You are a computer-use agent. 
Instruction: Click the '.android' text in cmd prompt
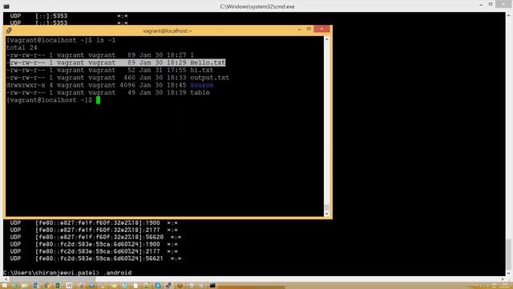point(118,273)
